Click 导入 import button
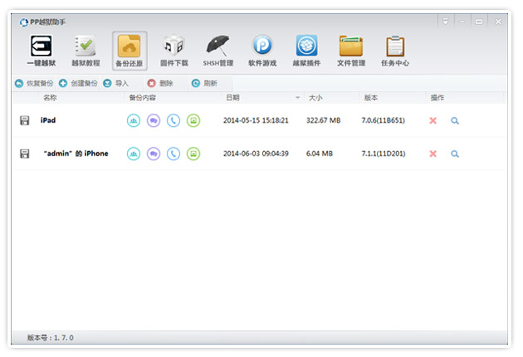 pyautogui.click(x=115, y=83)
